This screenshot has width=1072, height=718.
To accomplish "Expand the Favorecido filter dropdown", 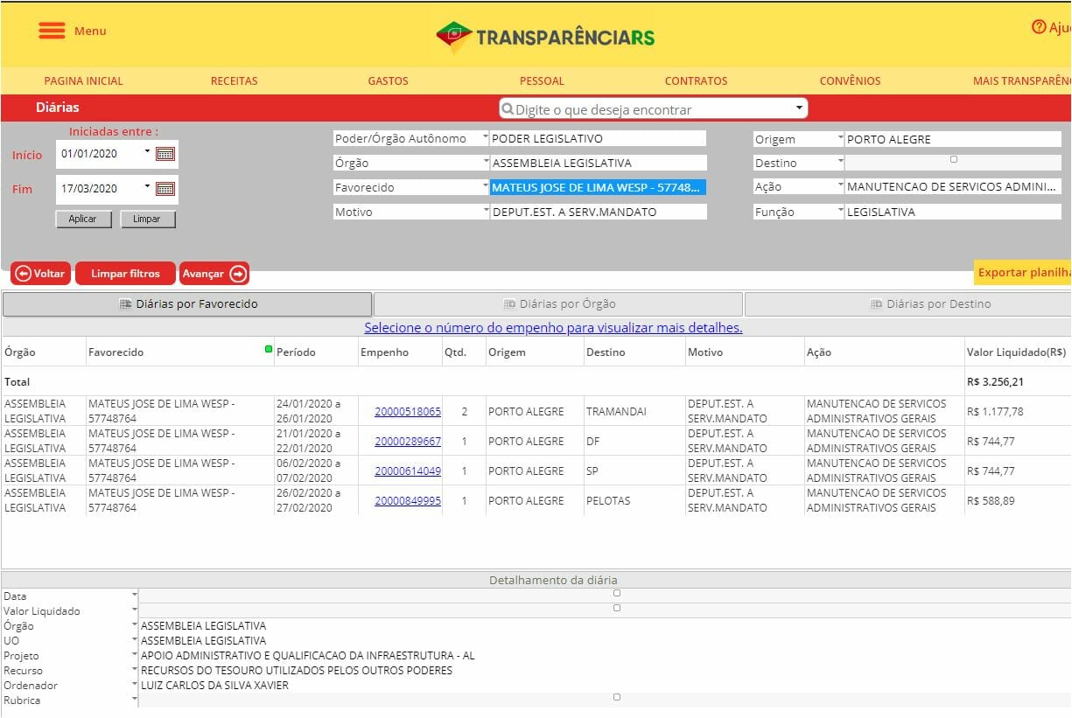I will click(485, 186).
